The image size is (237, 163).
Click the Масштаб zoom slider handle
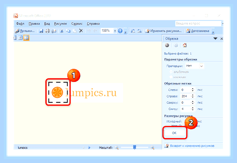coord(135,147)
